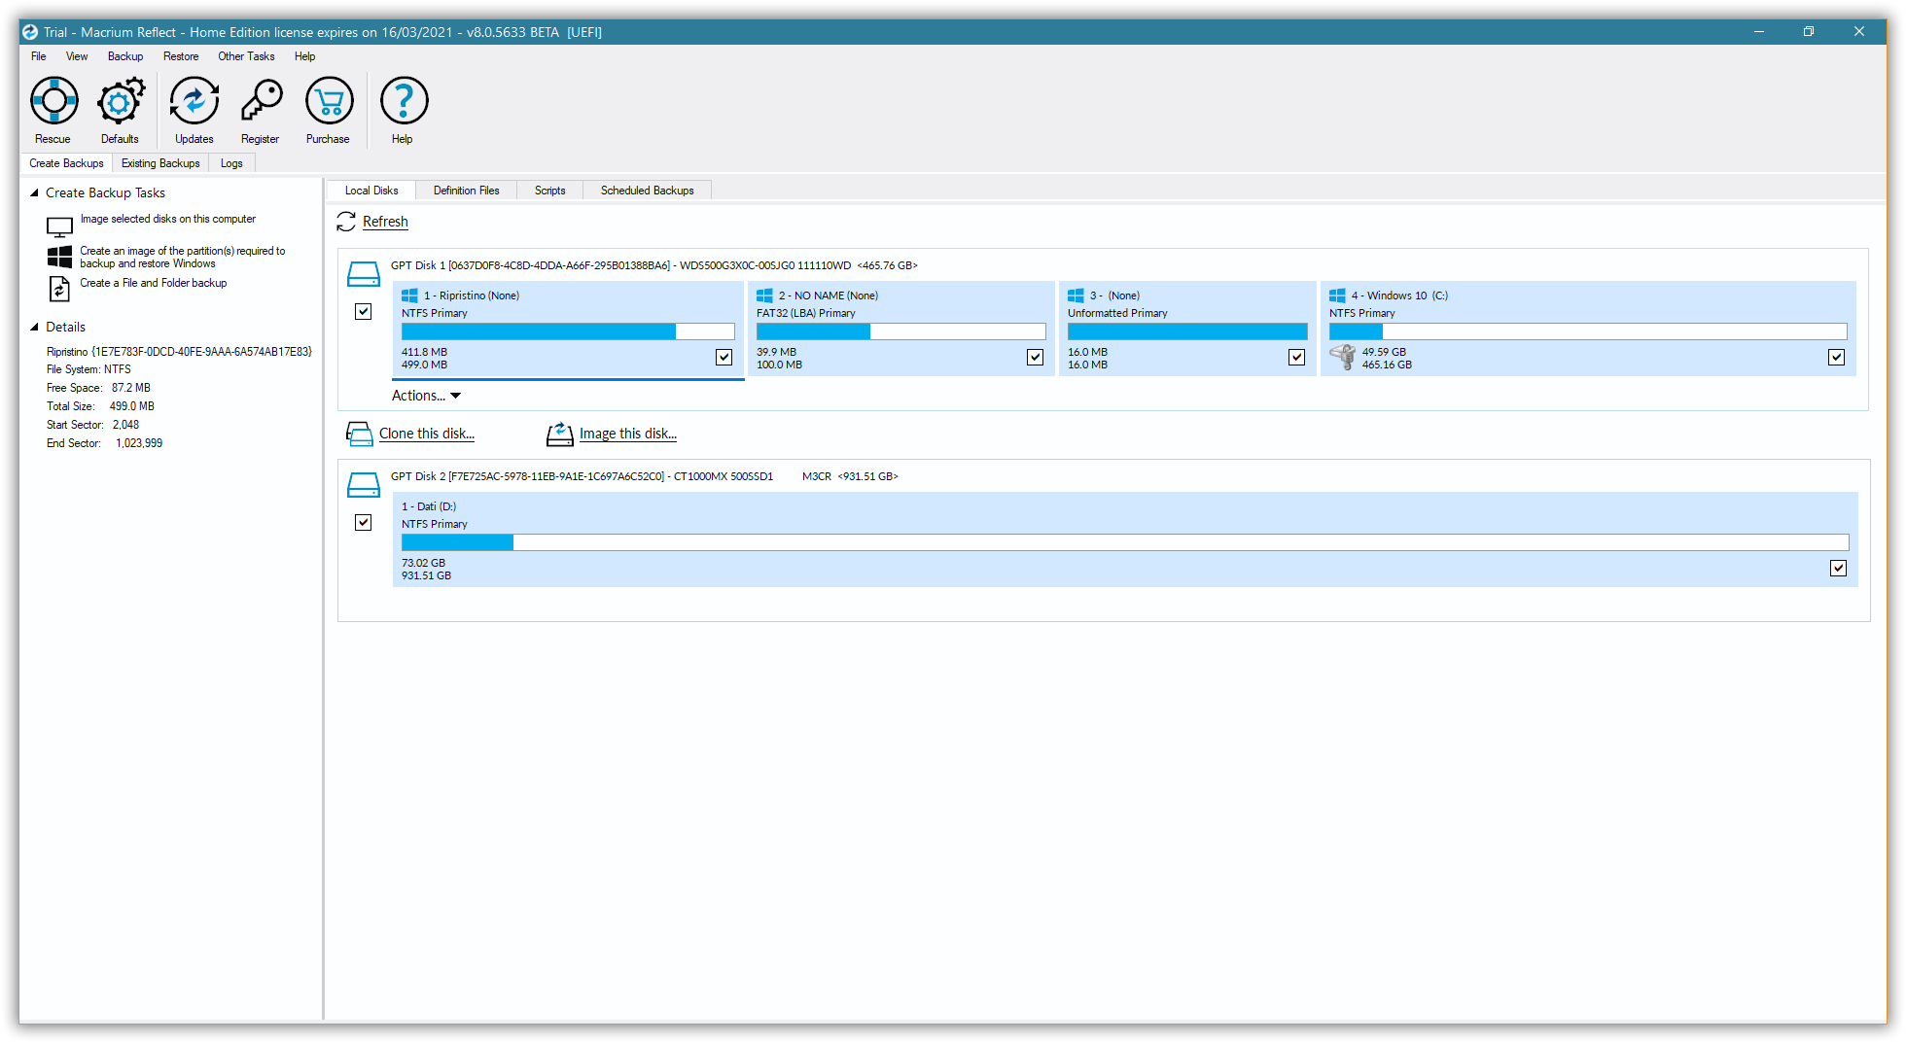1906x1043 pixels.
Task: Click Windows icon on Windows 10 (C:) partition
Action: [1337, 296]
